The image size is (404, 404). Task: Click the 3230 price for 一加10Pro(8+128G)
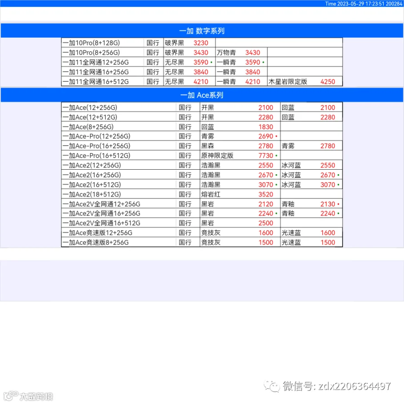pos(201,43)
